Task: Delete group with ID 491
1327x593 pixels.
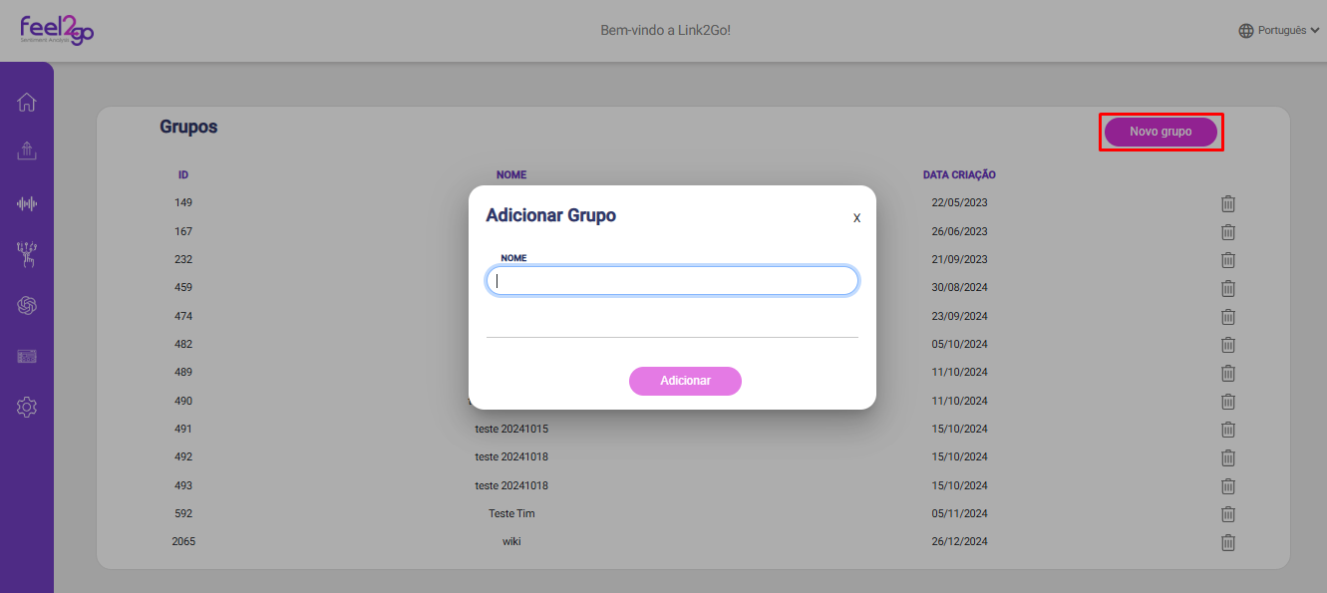Action: click(x=1228, y=429)
